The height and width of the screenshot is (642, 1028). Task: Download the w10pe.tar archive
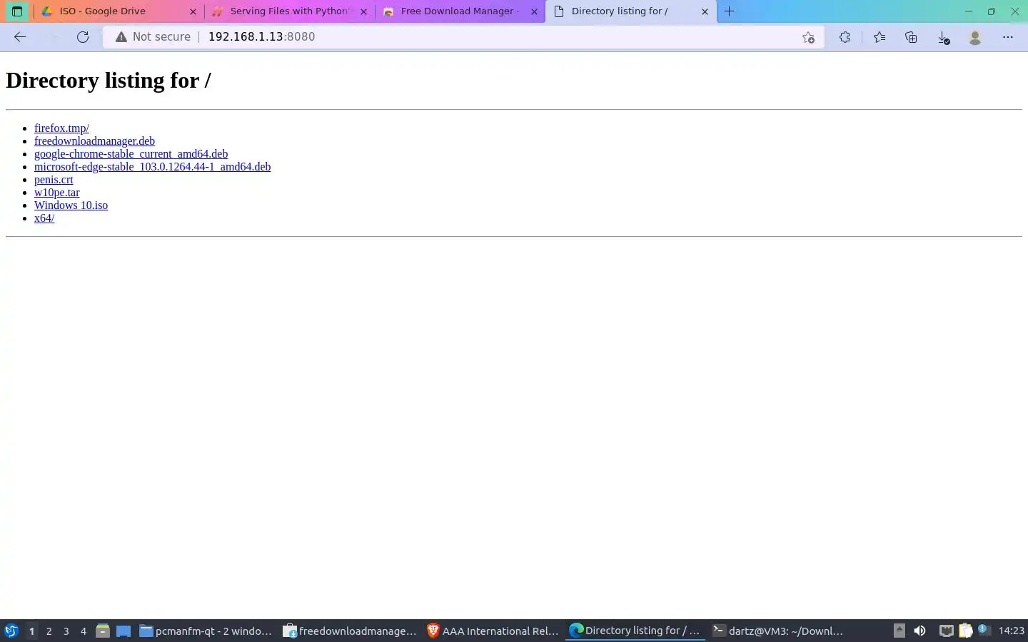pyautogui.click(x=57, y=193)
